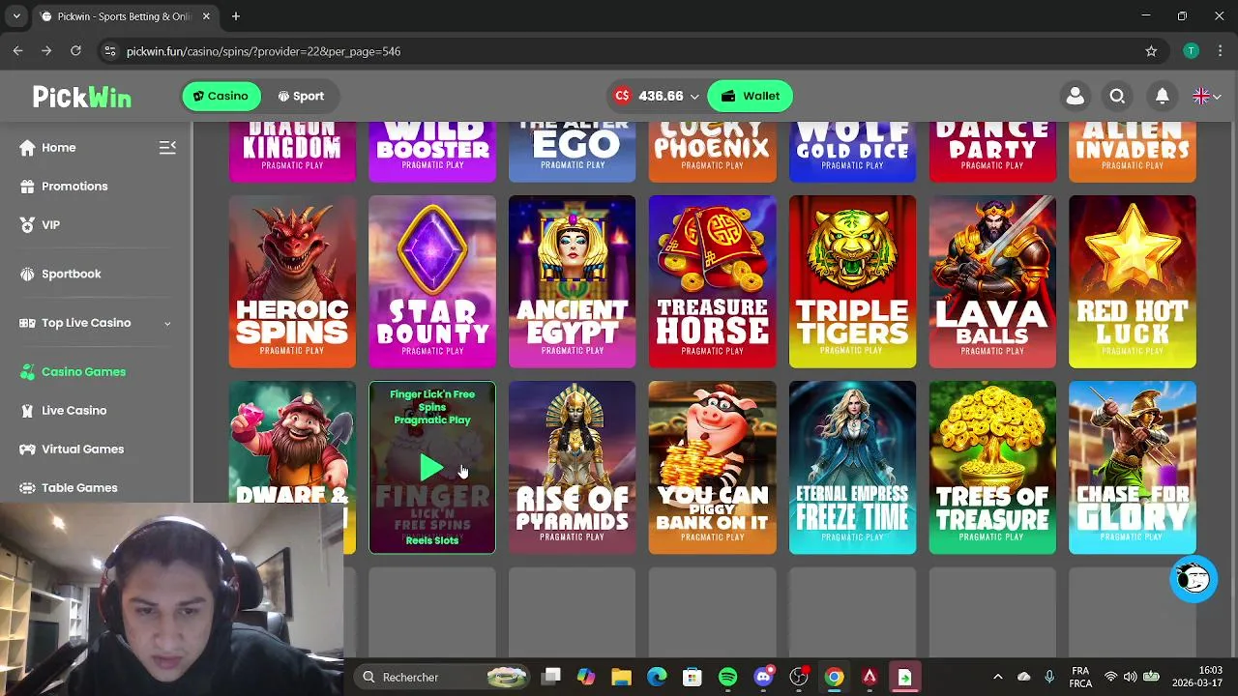Go back in browser history
Screen dimensions: 1238x696
[17, 50]
